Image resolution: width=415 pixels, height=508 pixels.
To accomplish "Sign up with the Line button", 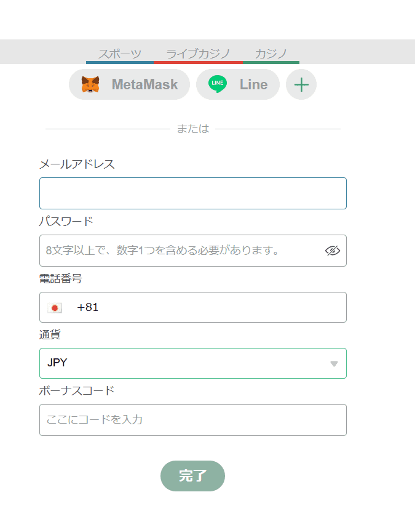I will (x=238, y=84).
